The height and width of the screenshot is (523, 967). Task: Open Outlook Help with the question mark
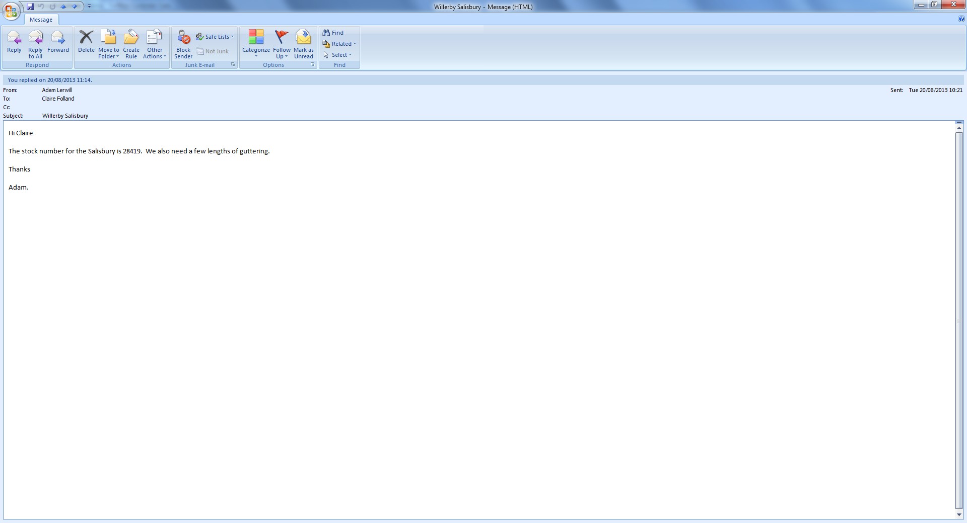(961, 19)
